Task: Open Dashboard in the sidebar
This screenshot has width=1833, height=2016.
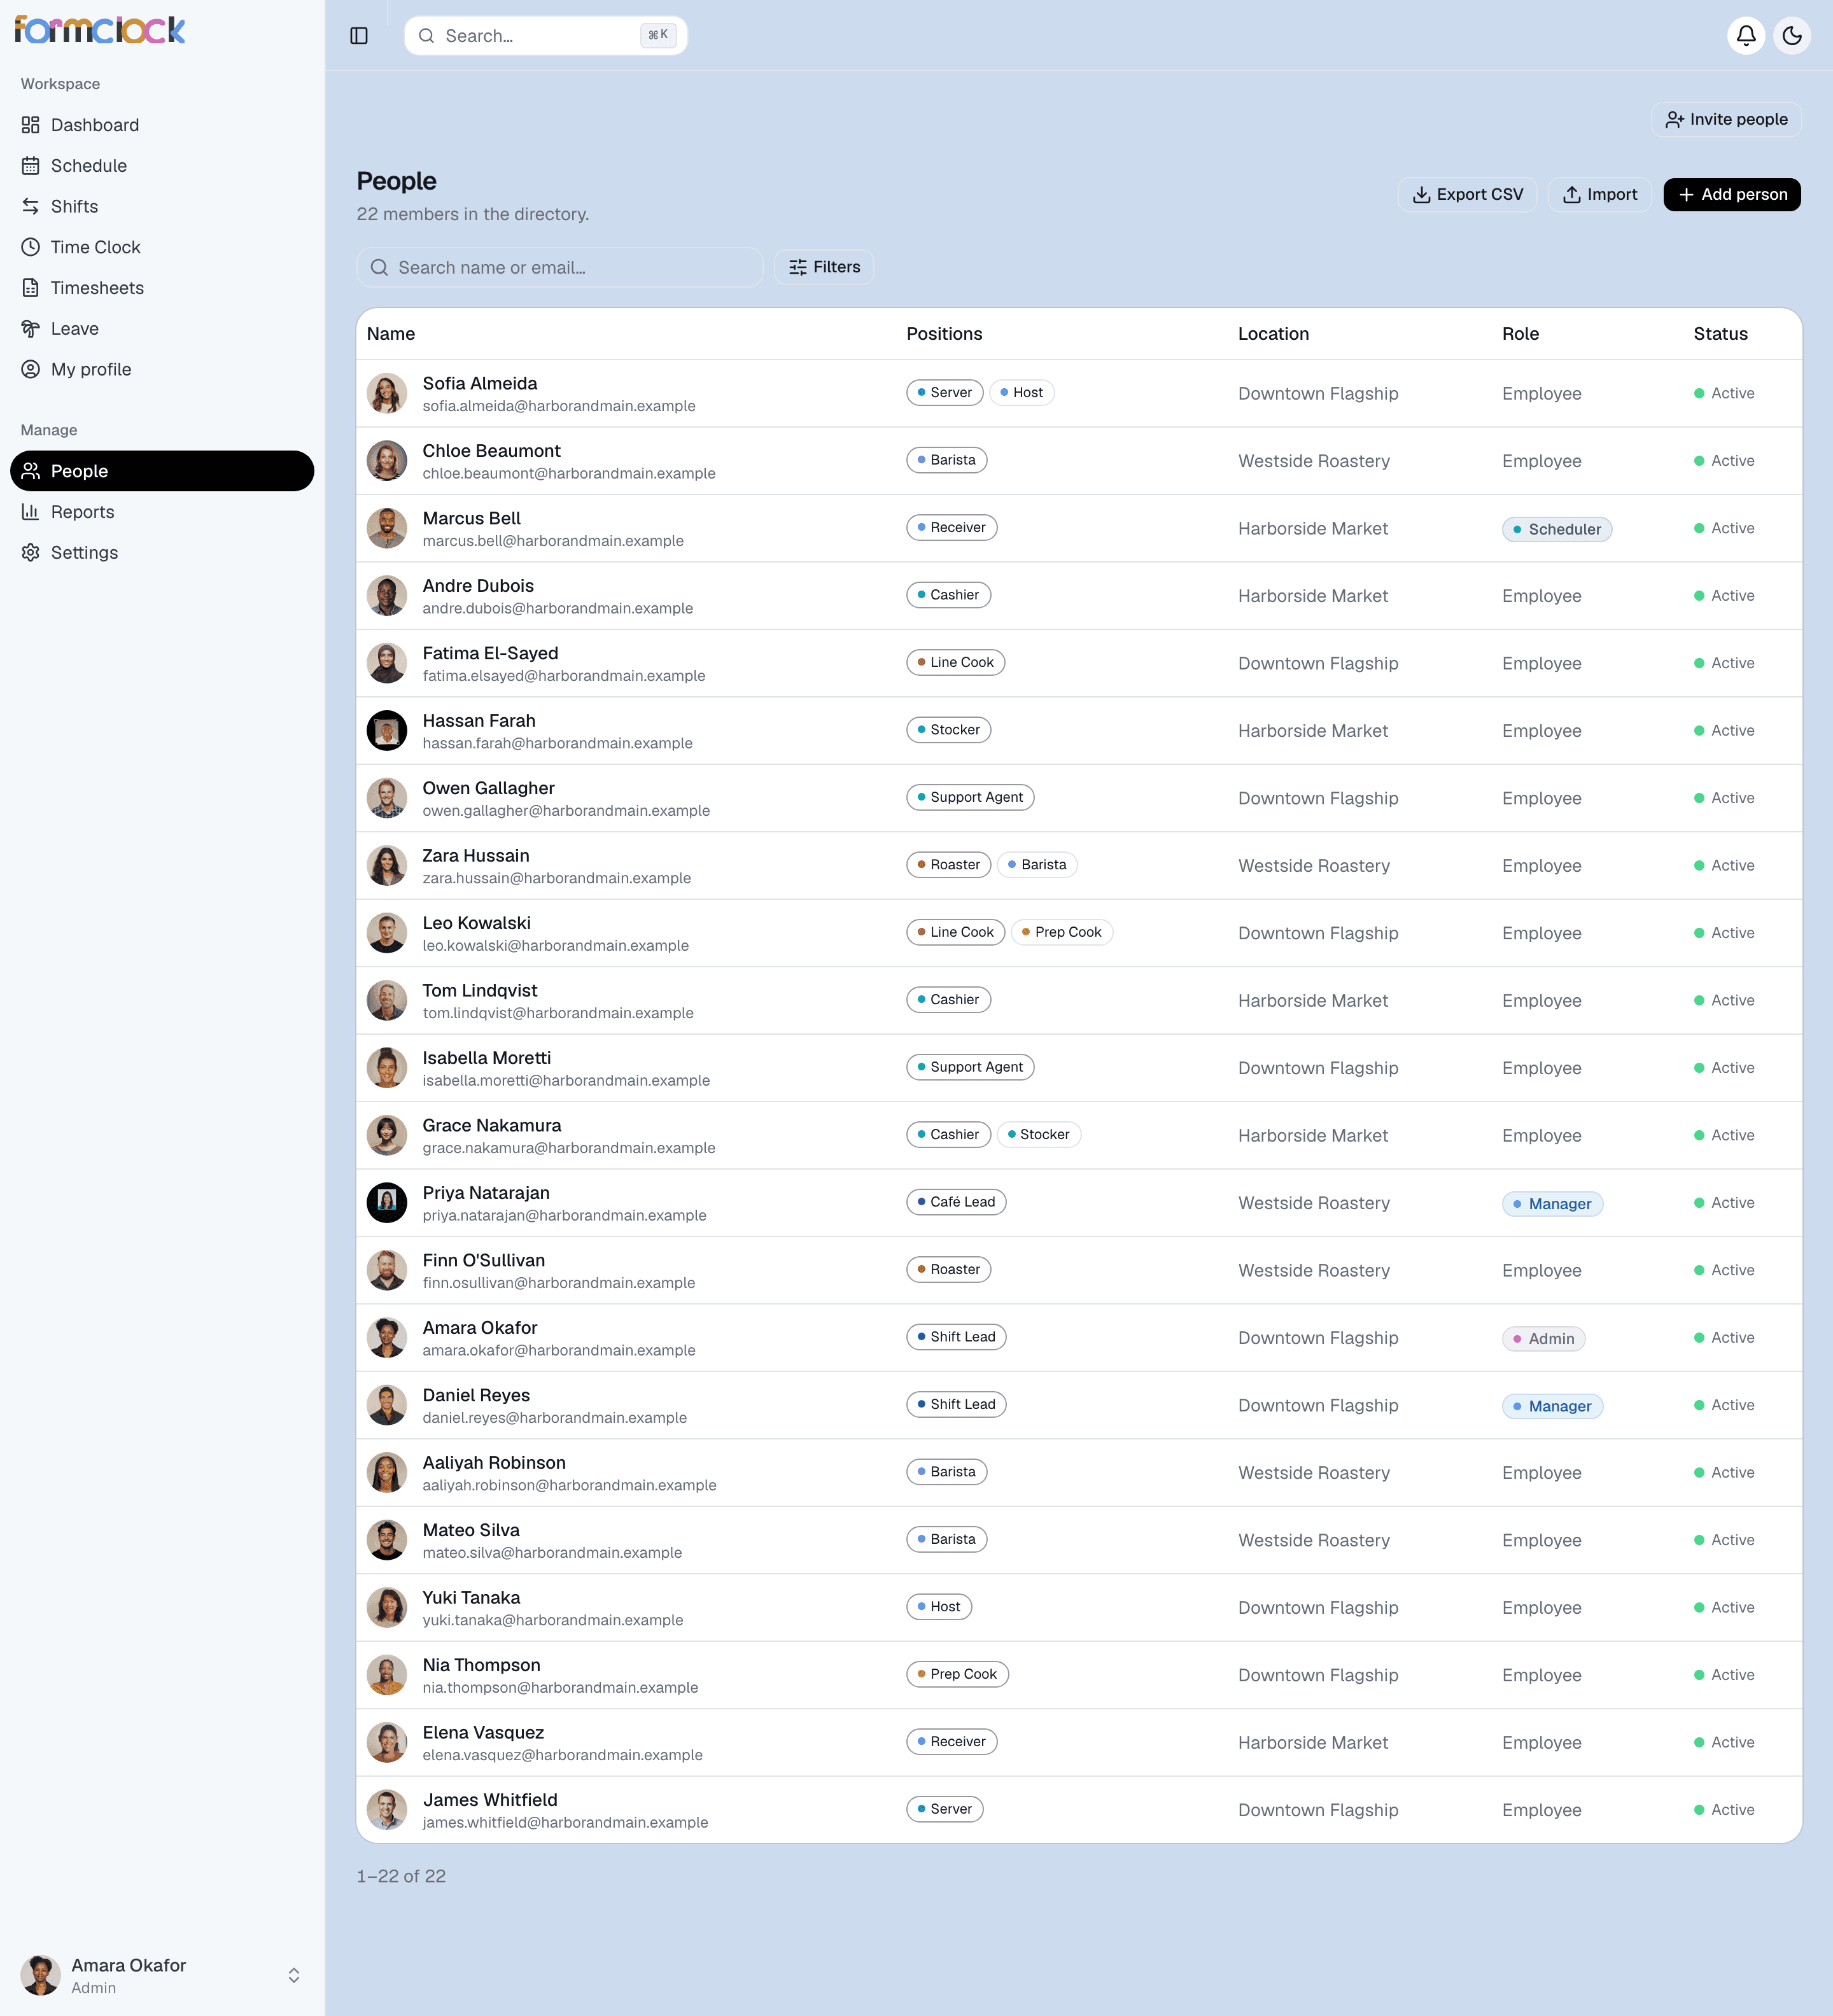Action: click(x=162, y=125)
